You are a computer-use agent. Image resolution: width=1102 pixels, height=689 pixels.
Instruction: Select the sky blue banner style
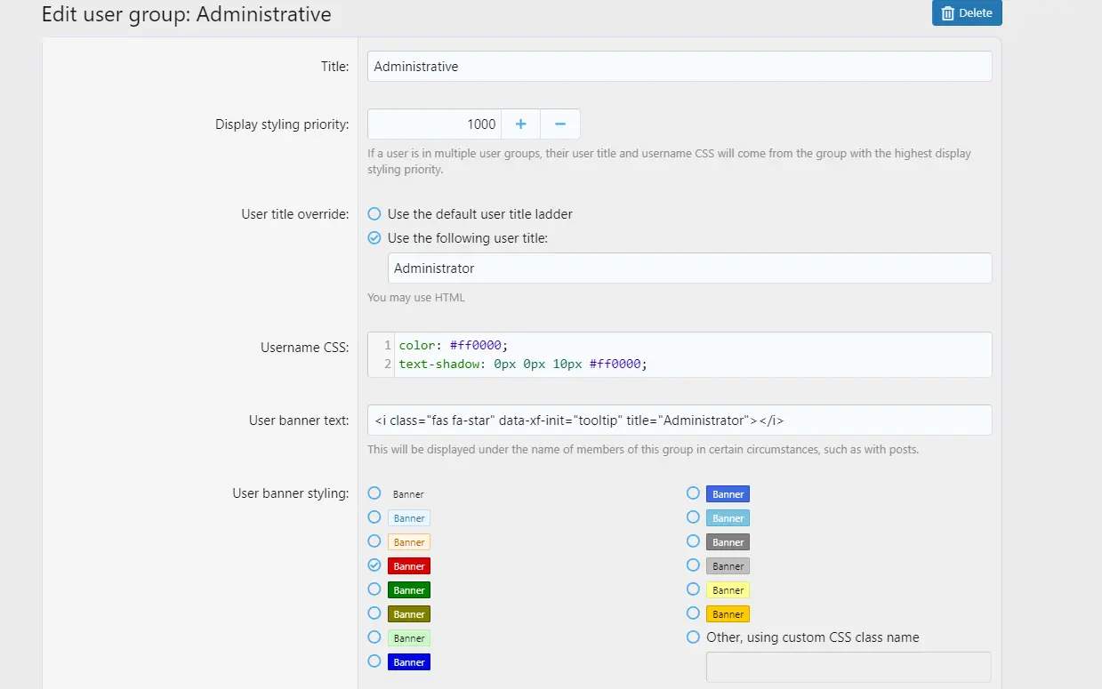click(693, 517)
